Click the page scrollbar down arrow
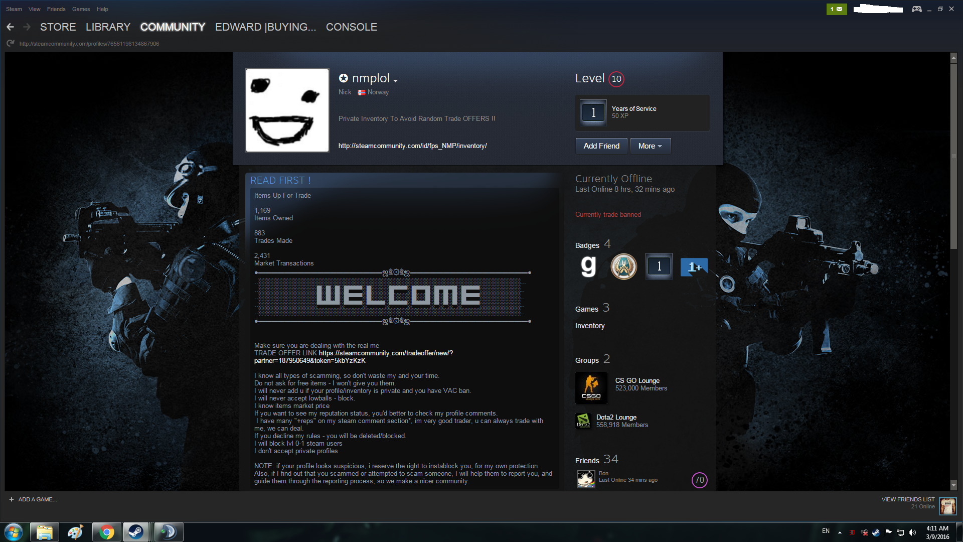The height and width of the screenshot is (542, 963). pyautogui.click(x=953, y=485)
